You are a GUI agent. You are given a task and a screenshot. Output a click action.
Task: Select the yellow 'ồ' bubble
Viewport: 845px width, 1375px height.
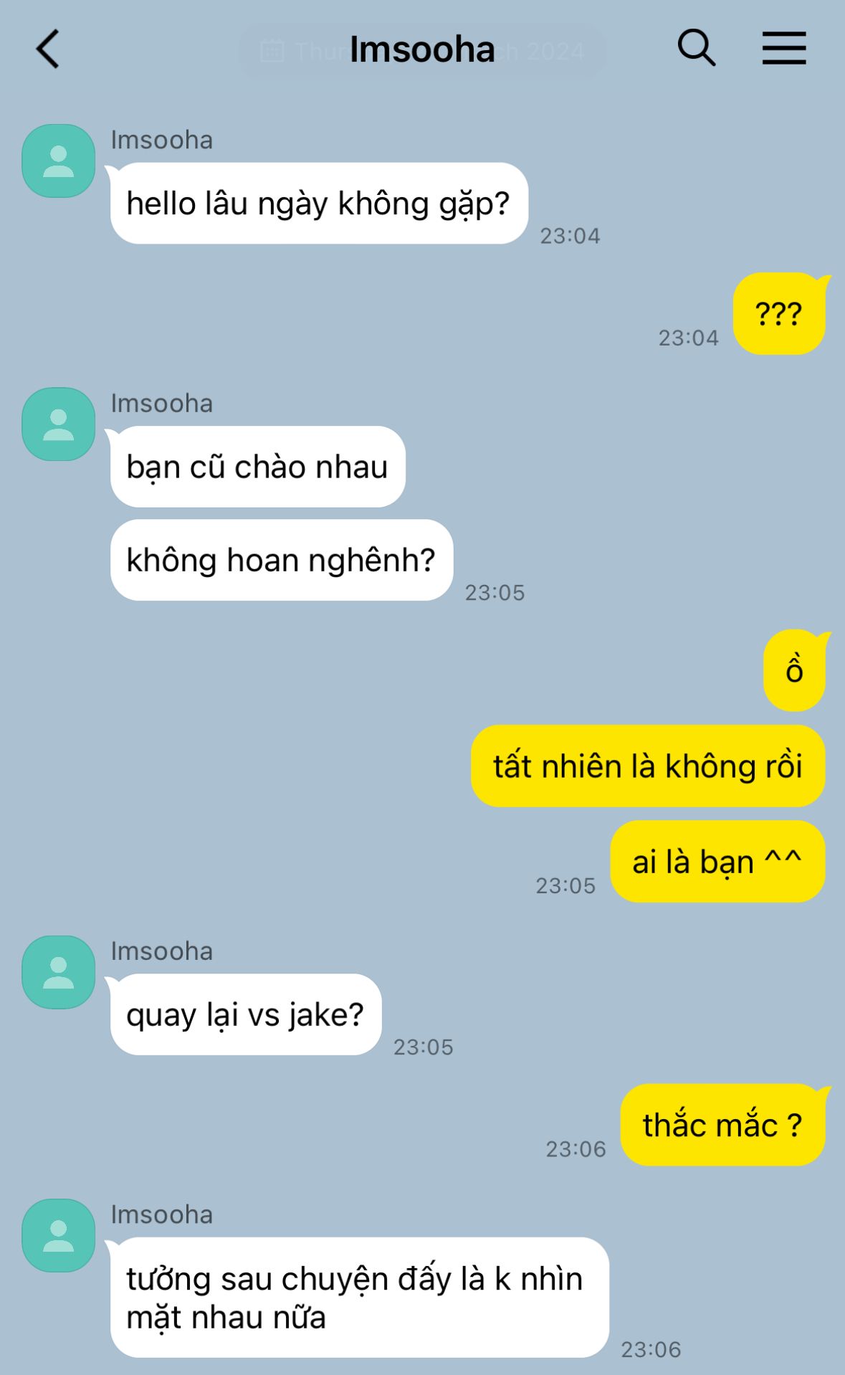pos(794,670)
